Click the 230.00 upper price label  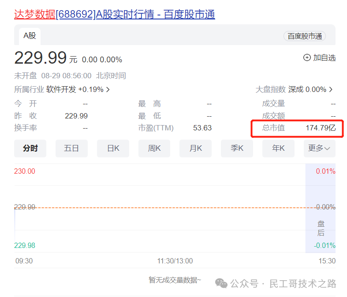pyautogui.click(x=25, y=171)
